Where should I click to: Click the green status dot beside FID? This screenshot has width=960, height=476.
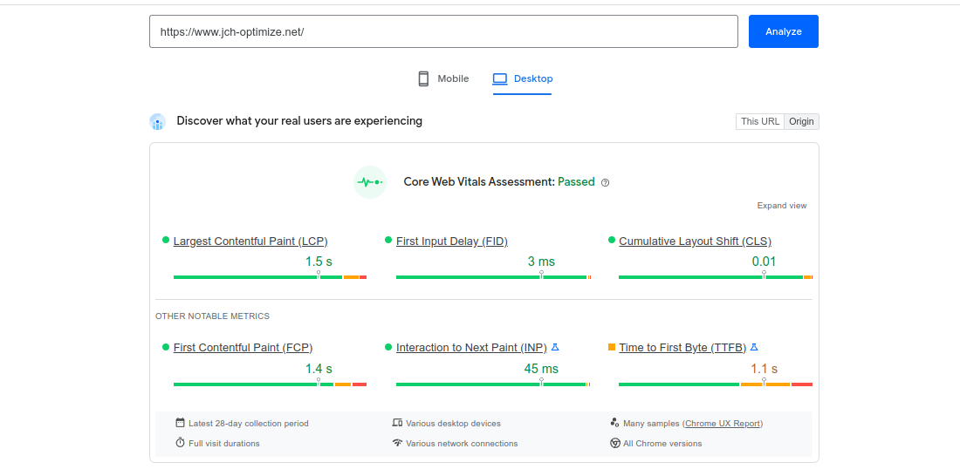[388, 240]
